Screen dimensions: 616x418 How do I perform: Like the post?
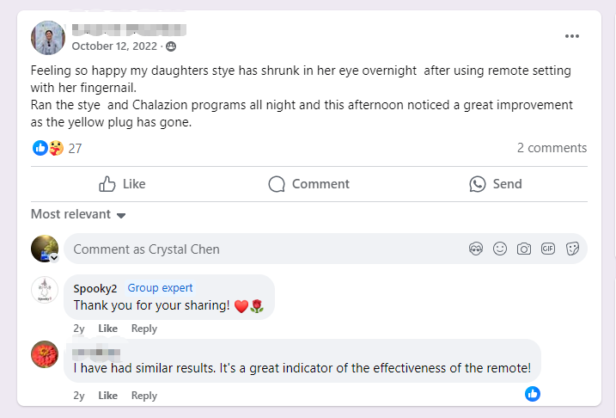[x=123, y=183]
